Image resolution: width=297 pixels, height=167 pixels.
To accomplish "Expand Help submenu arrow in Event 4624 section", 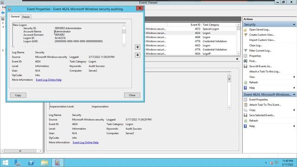I will (294, 126).
